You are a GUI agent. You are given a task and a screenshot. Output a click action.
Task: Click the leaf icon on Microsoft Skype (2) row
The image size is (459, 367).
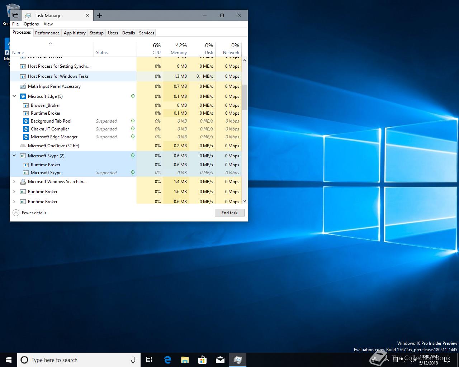point(133,156)
